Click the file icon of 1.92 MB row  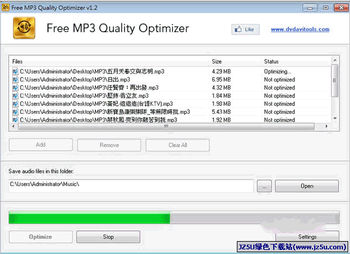[x=15, y=120]
